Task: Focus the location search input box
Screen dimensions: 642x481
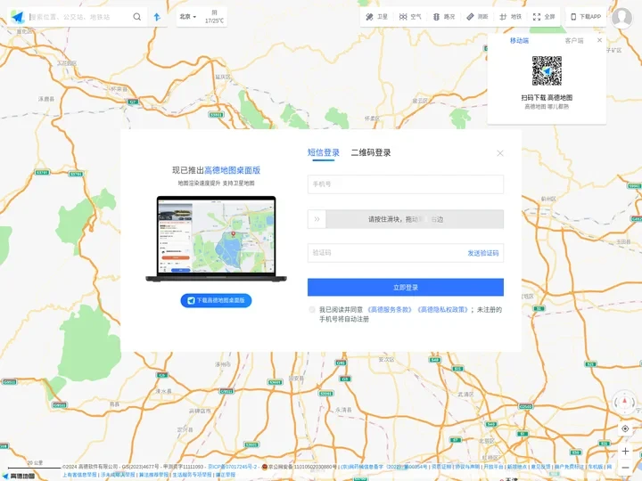Action: (78, 17)
